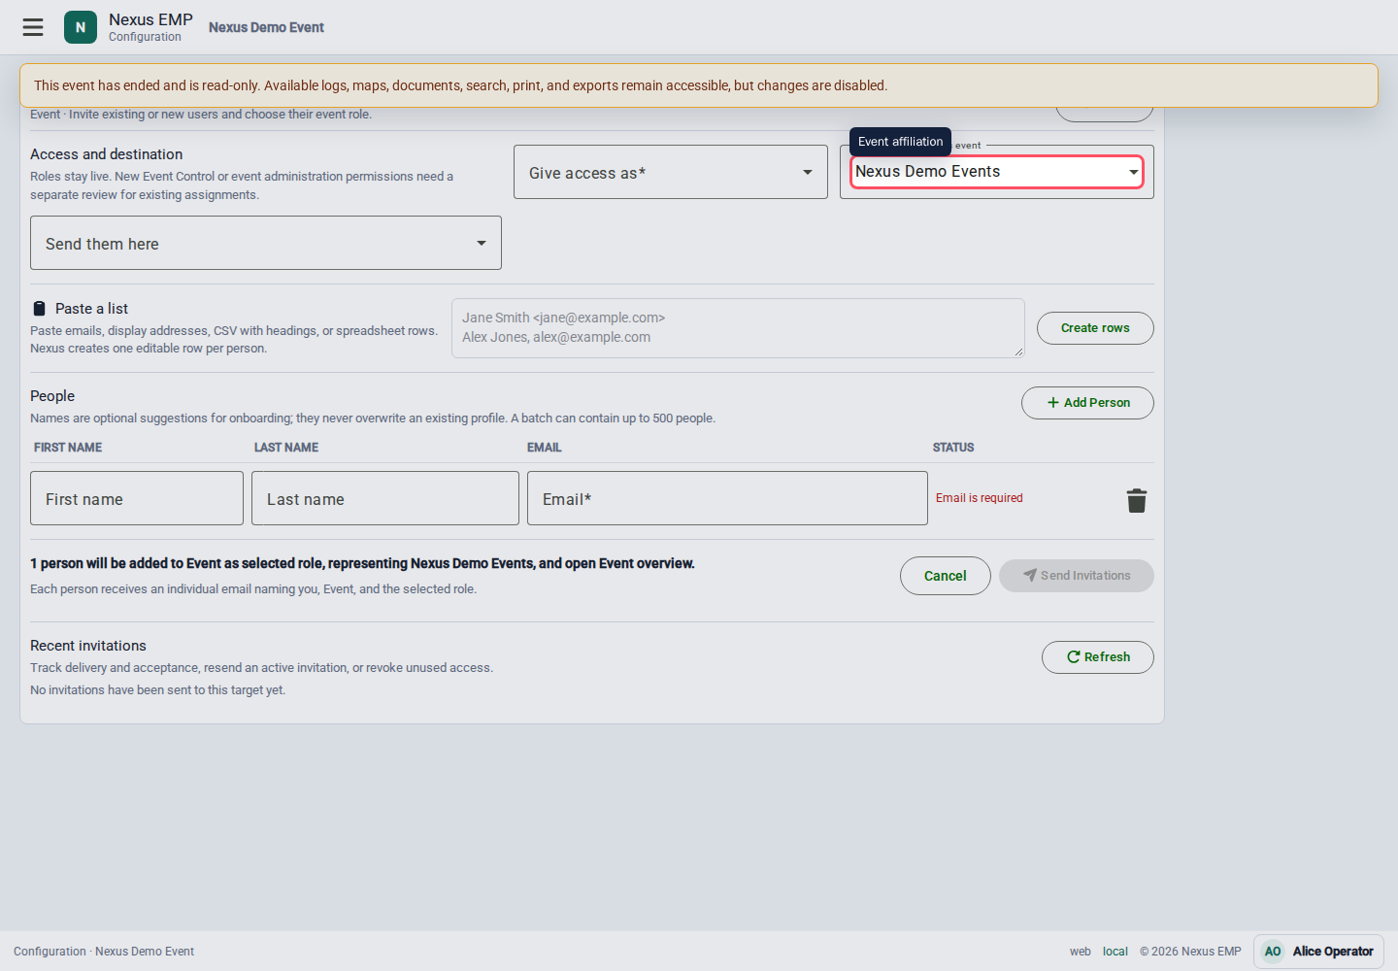Screen dimensions: 1398x971
Task: Focus the Last name field
Action: click(x=385, y=498)
